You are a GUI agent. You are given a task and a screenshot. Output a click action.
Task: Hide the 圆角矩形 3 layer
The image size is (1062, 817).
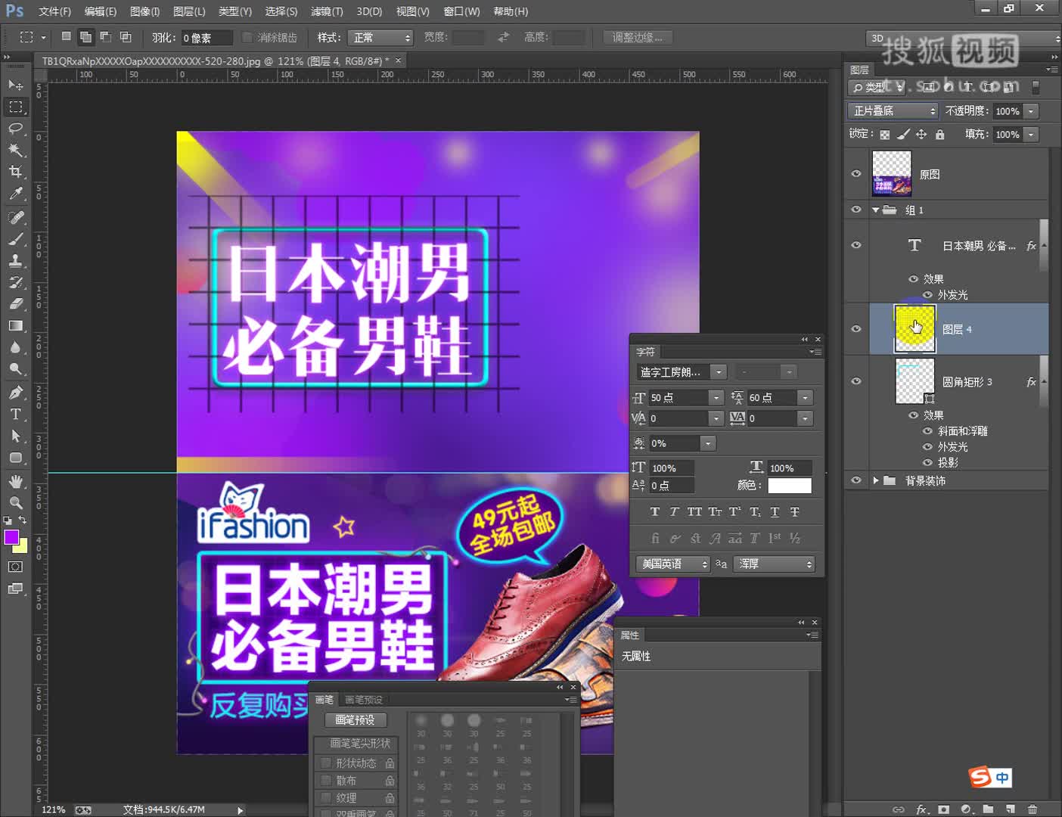[856, 381]
